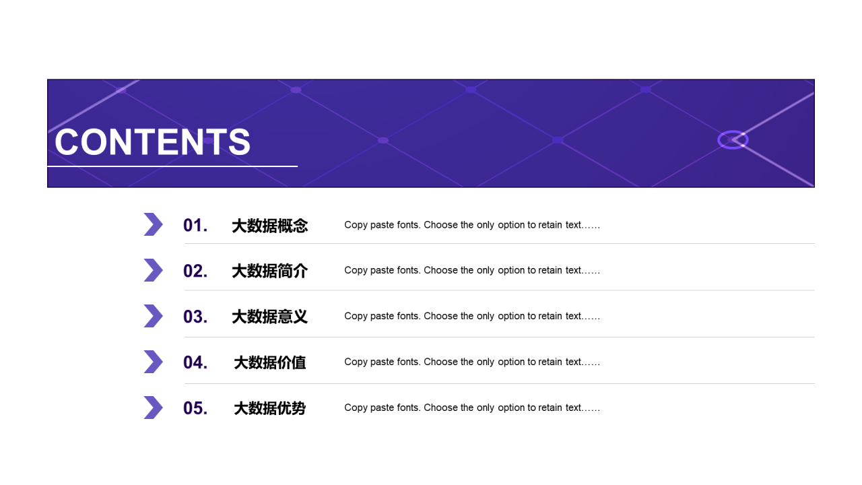Select the number 02. label
The height and width of the screenshot is (485, 862).
point(195,271)
